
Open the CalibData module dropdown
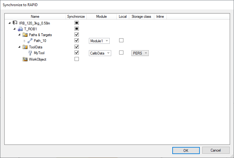pyautogui.click(x=100, y=53)
